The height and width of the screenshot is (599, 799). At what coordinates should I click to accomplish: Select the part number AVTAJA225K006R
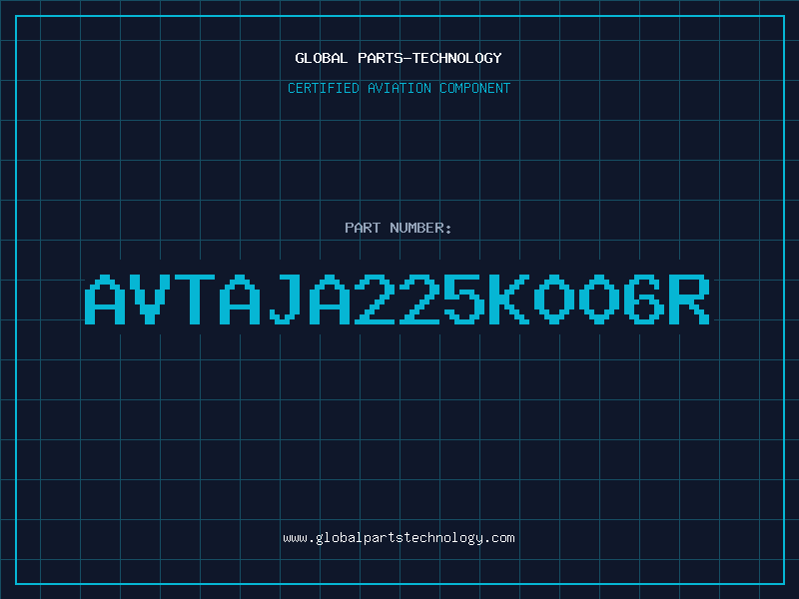(x=398, y=299)
